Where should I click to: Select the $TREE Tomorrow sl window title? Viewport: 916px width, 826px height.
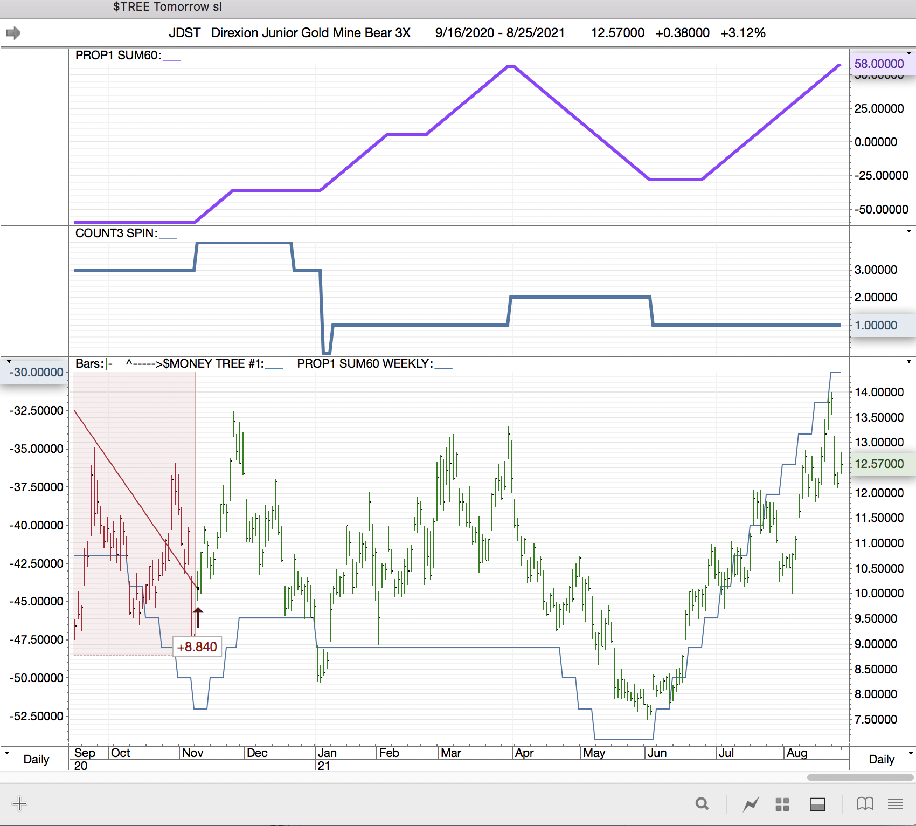[x=167, y=7]
